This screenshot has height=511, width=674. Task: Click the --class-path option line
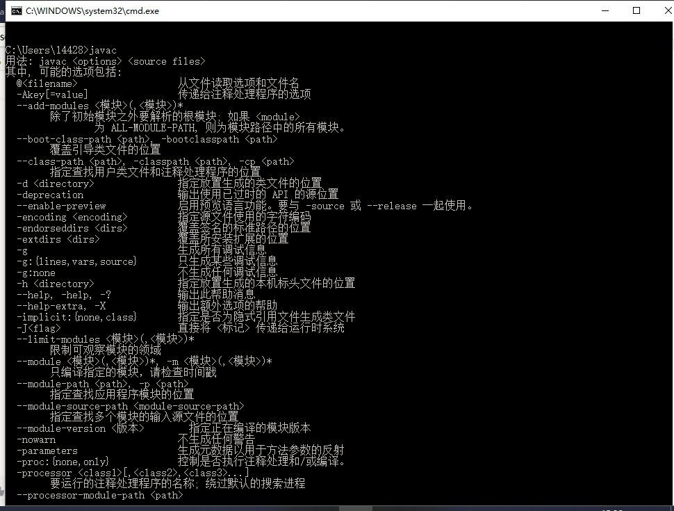click(155, 162)
